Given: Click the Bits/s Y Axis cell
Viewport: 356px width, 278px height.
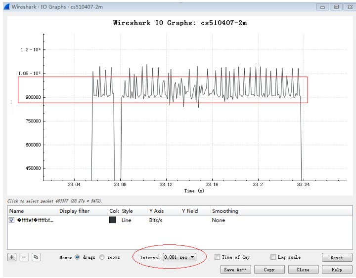Looking at the screenshot, I should point(156,220).
